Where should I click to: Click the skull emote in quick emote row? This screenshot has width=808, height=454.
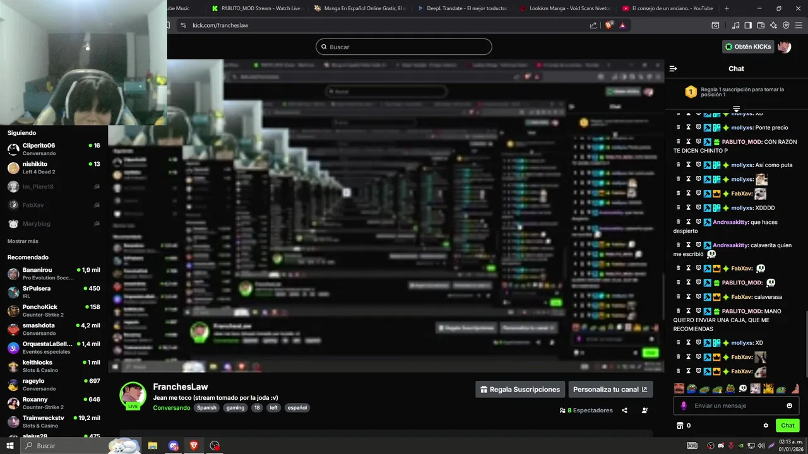pos(743,388)
